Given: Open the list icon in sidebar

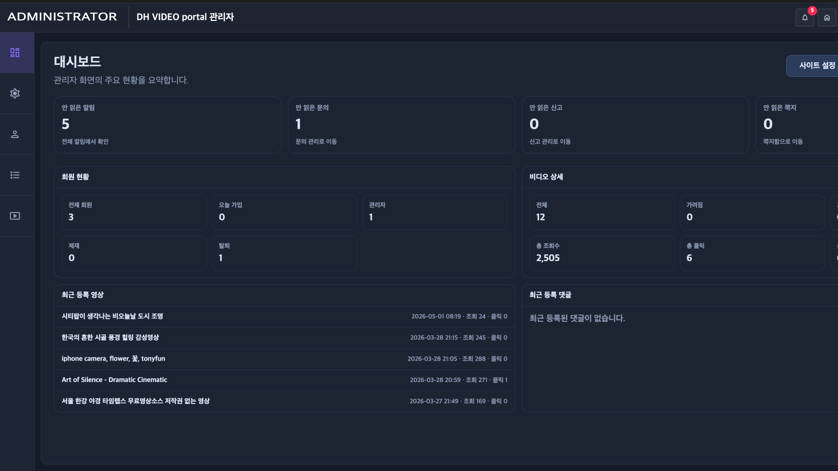Looking at the screenshot, I should [x=15, y=175].
